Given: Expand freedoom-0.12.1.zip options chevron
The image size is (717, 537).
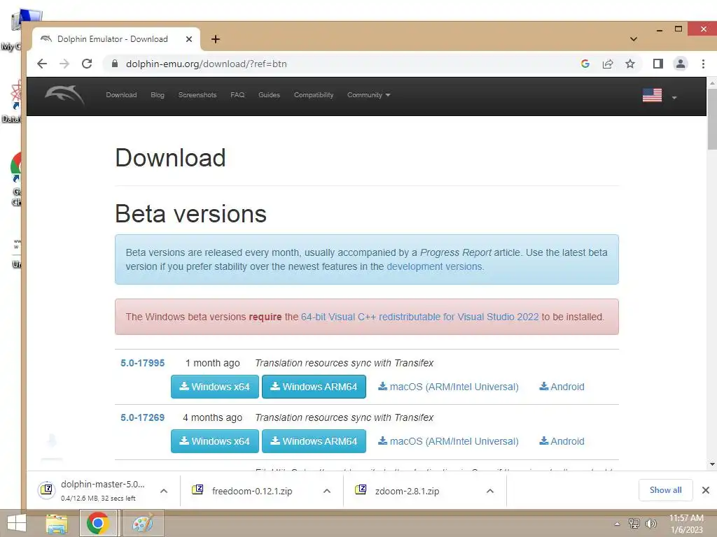Looking at the screenshot, I should click(327, 492).
